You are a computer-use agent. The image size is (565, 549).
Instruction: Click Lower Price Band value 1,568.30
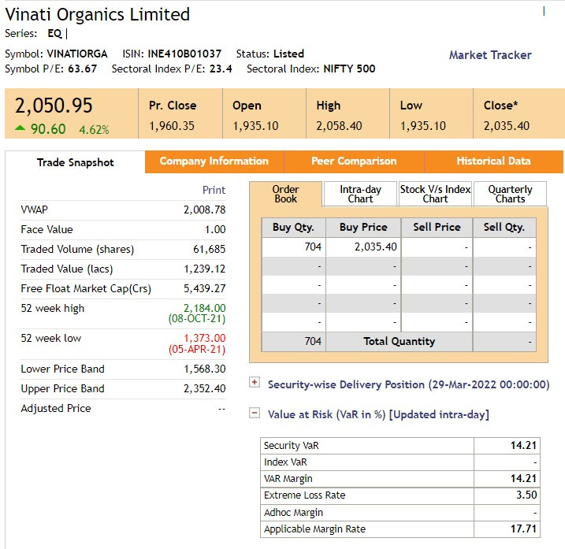(204, 369)
